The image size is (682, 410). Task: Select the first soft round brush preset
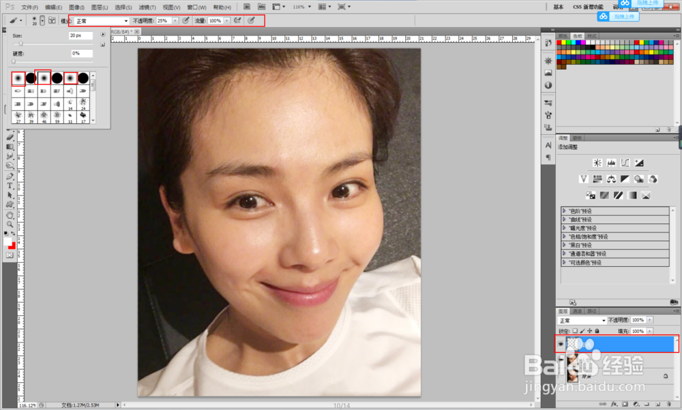[x=18, y=78]
